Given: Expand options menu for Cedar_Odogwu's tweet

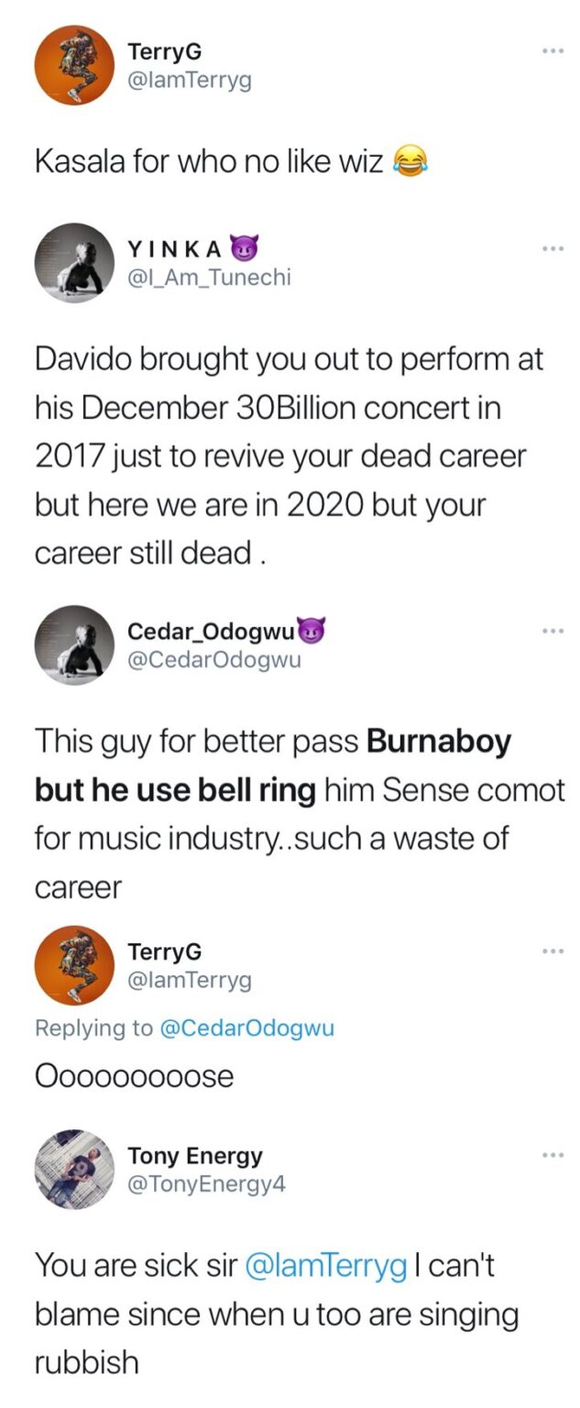Looking at the screenshot, I should coord(552,630).
